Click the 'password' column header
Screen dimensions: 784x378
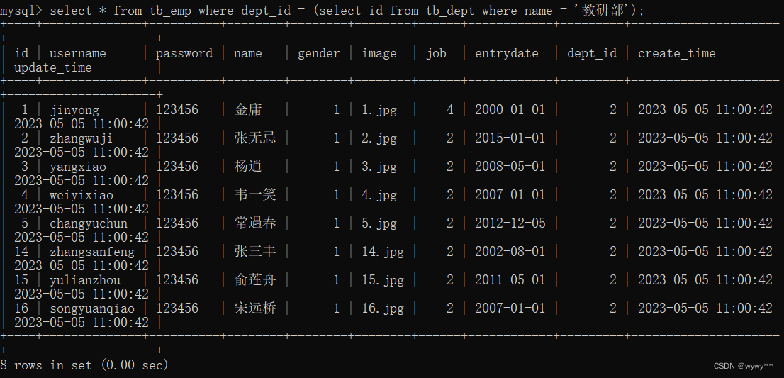tap(184, 53)
